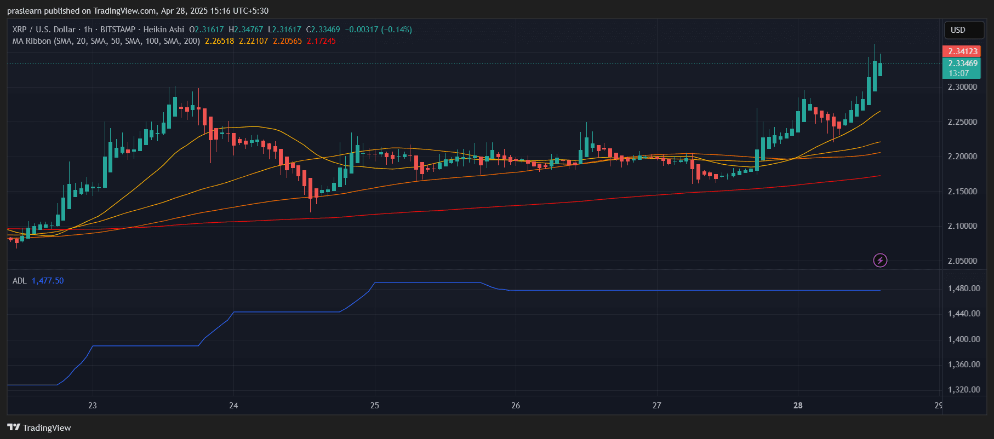Screen dimensions: 994x439
Task: Click the close price C2.33469
Action: [323, 30]
